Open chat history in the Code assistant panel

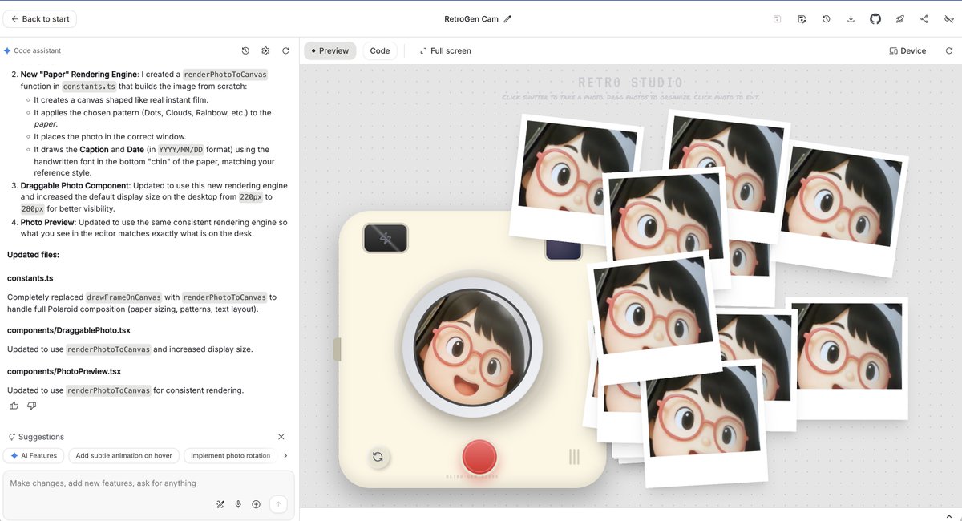pos(245,50)
